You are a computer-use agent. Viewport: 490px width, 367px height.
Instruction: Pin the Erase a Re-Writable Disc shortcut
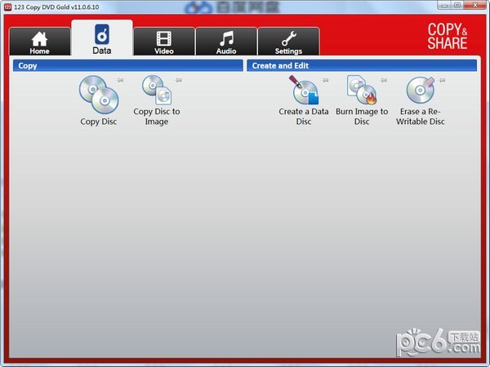click(442, 80)
